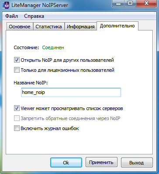Open the Файл menu
The image size is (159, 174).
pyautogui.click(x=11, y=16)
